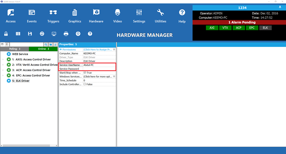286x154 pixels.
Task: Open the Permissions row dropdown button
Action: pyautogui.click(x=114, y=49)
